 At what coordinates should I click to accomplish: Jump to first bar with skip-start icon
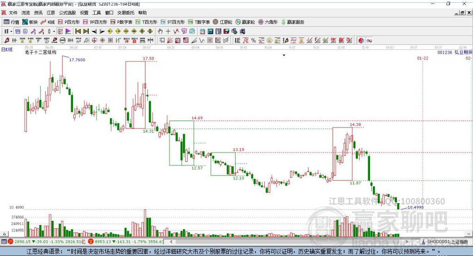(x=78, y=31)
